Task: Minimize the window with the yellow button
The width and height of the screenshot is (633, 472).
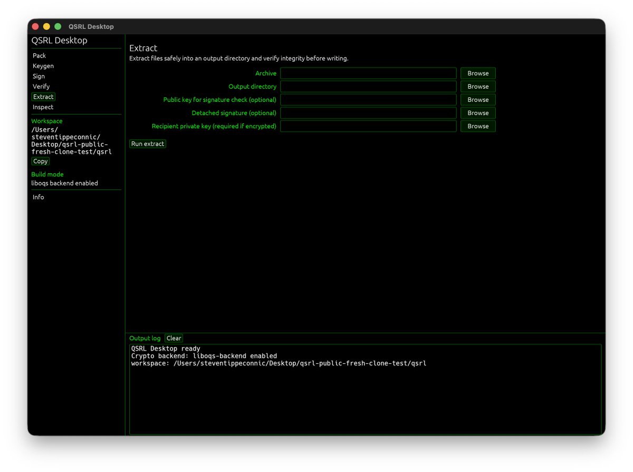Action: pos(46,26)
